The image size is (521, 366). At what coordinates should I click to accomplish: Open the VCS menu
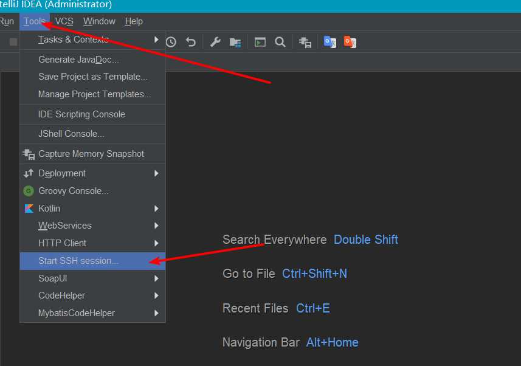click(64, 22)
